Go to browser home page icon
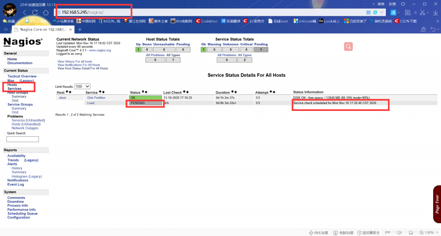The image size is (441, 236). (46, 12)
